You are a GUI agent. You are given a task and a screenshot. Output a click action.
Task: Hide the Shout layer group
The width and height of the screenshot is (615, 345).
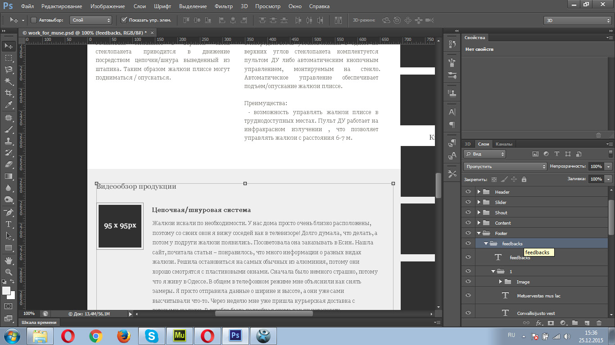point(468,212)
